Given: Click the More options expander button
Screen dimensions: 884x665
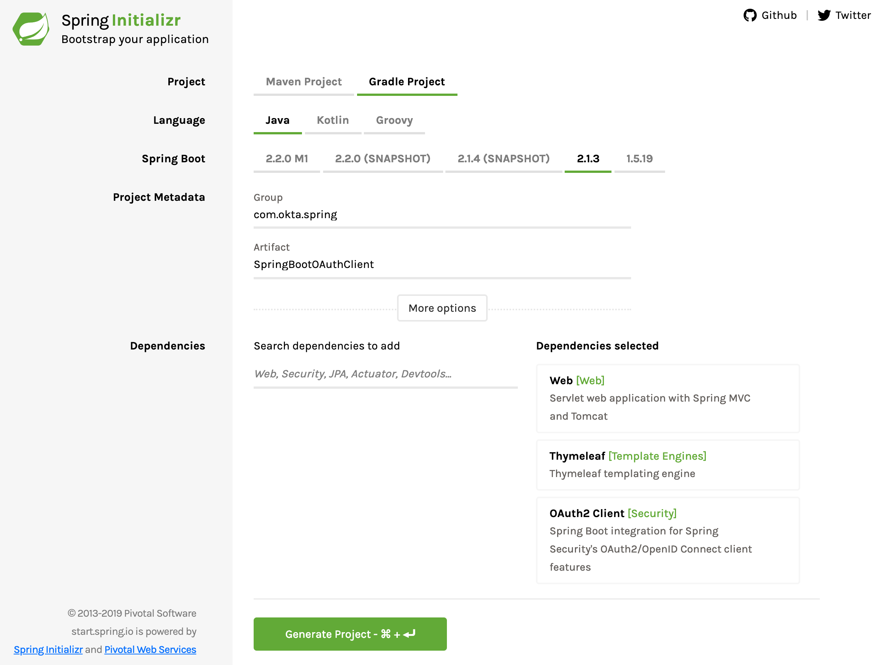Looking at the screenshot, I should [441, 308].
